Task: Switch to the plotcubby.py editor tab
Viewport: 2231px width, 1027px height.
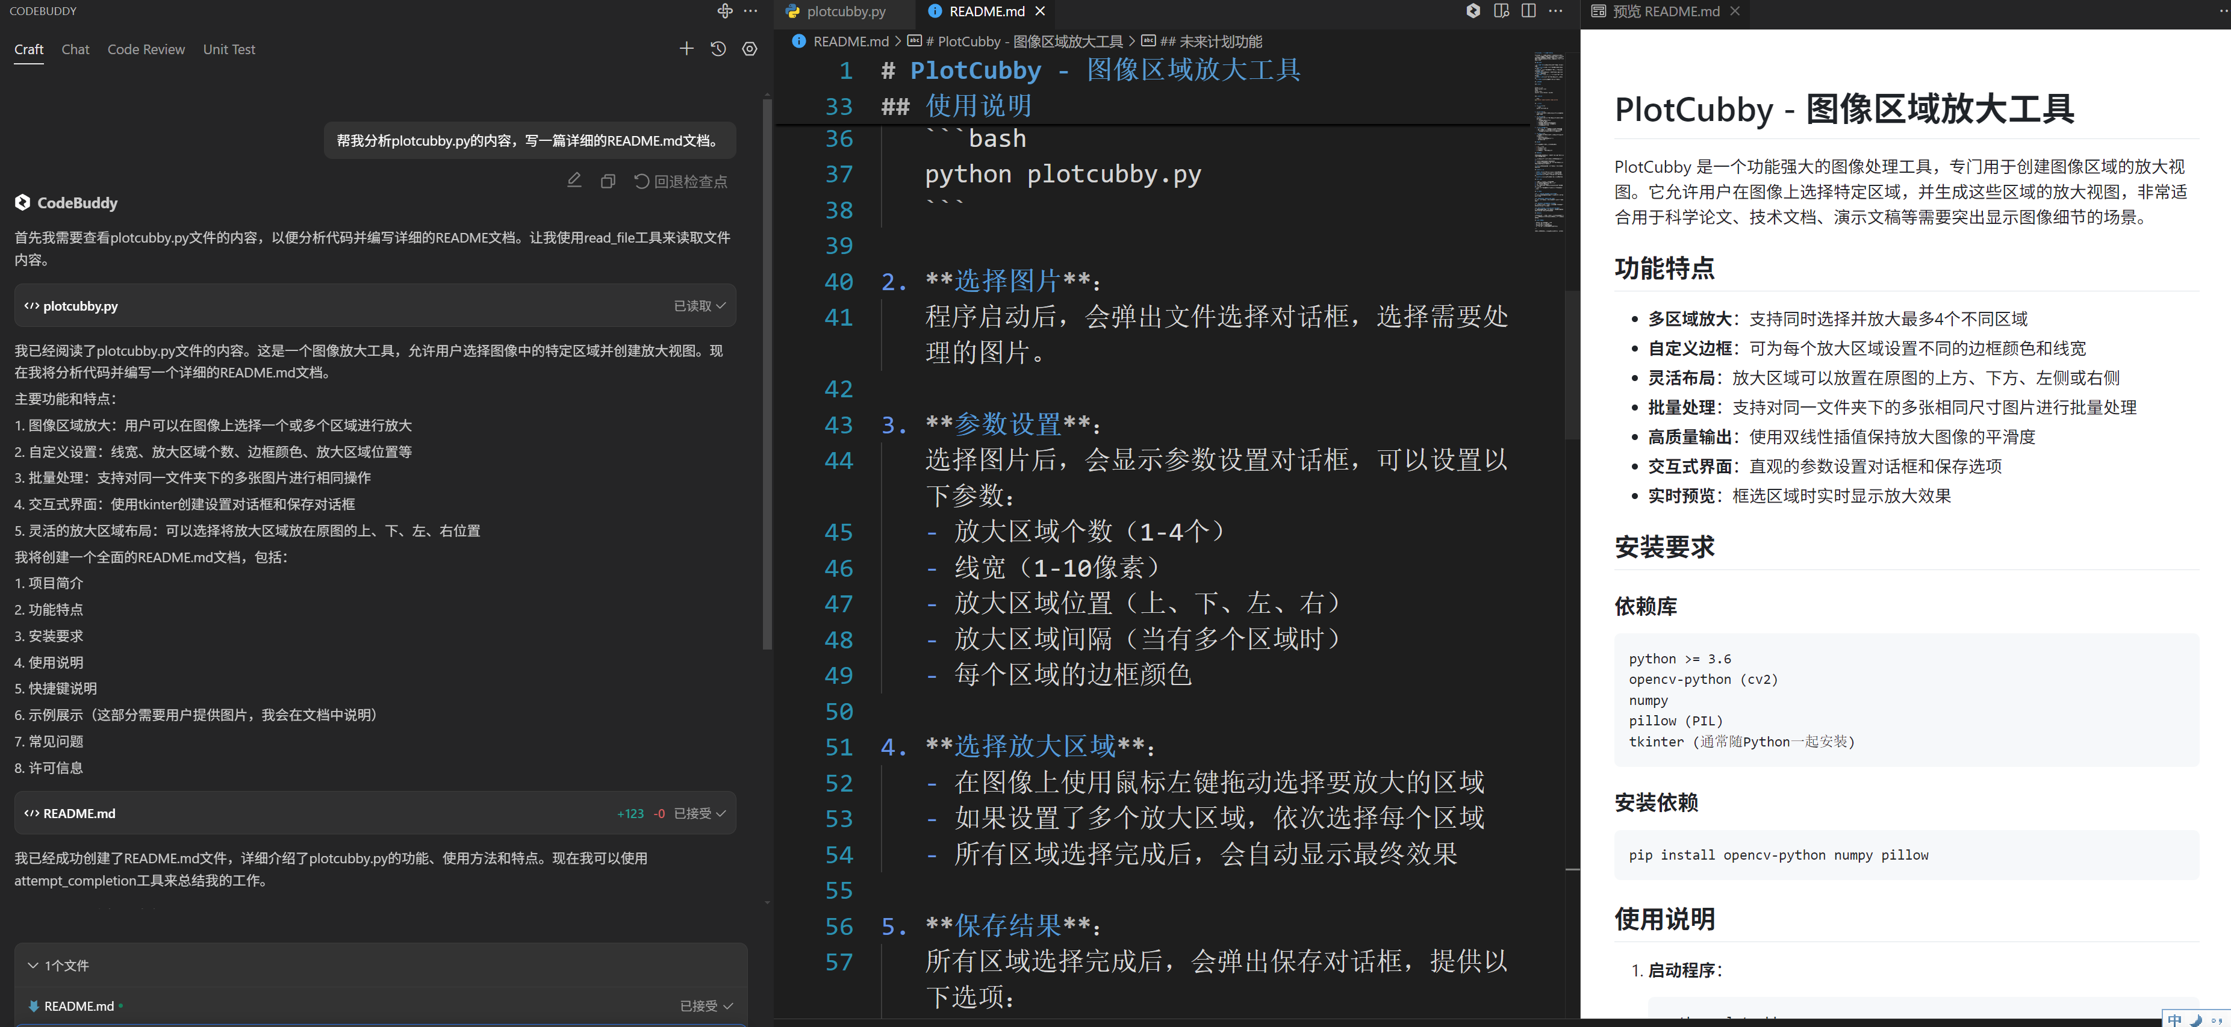Action: [x=845, y=12]
